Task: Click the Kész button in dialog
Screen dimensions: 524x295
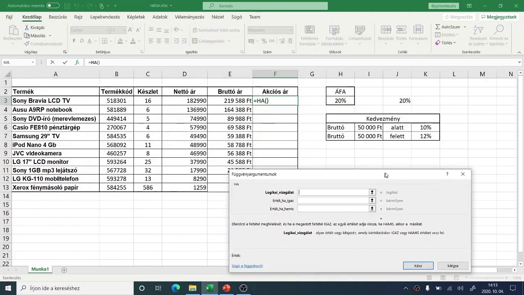Action: 418,266
